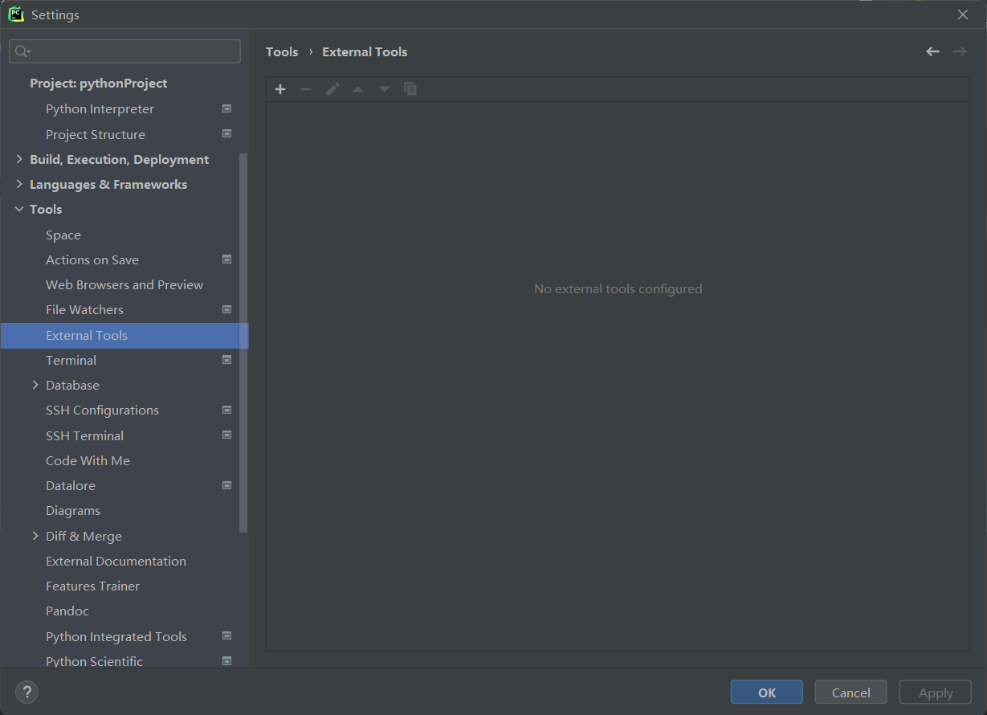Click External Tools breadcrumb text
987x715 pixels.
365,51
